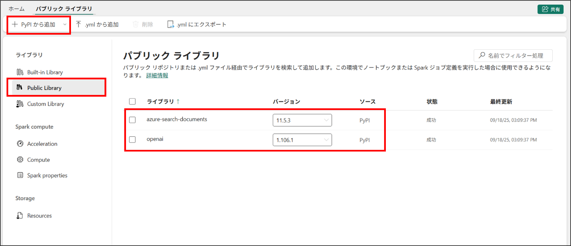Sort by the ライブラリ column header

point(160,101)
